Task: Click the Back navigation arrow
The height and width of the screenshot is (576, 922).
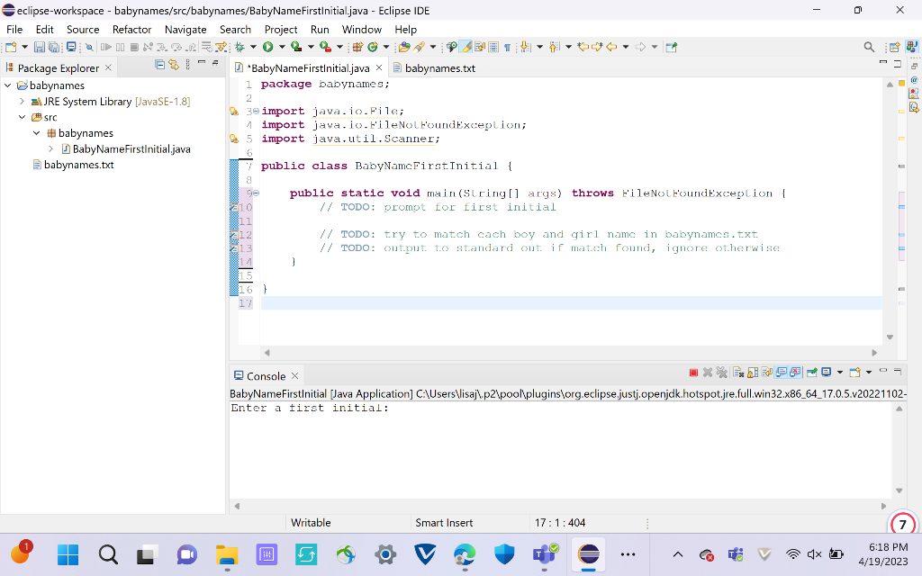Action: [x=611, y=47]
